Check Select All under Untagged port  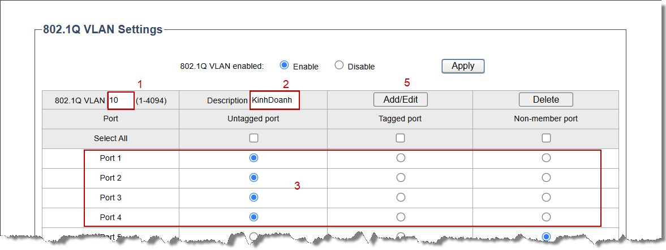[x=253, y=138]
